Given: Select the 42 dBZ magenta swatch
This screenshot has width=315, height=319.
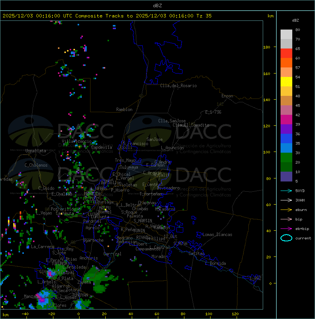Looking at the screenshot, I should 286,119.
